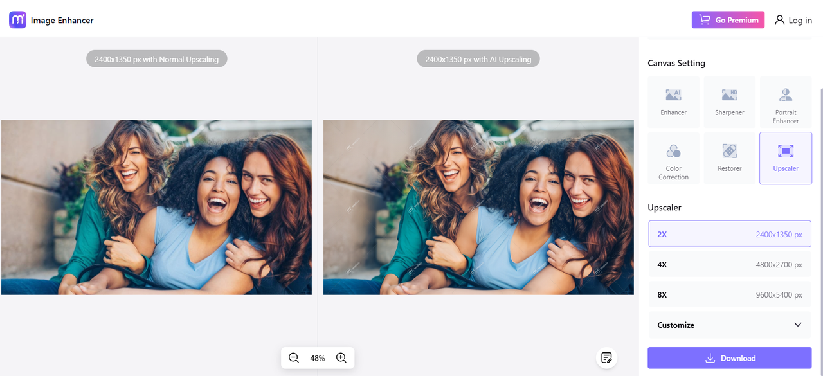This screenshot has width=823, height=376.
Task: Choose the 4X upscaling option
Action: 729,264
